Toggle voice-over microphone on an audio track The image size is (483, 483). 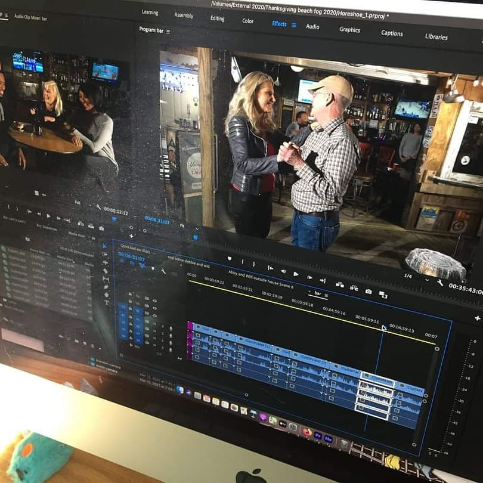(171, 329)
